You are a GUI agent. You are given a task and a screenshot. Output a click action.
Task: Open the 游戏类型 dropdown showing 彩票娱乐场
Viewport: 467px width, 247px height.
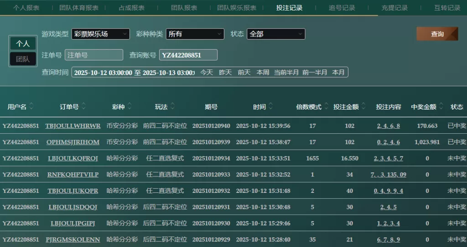click(100, 34)
